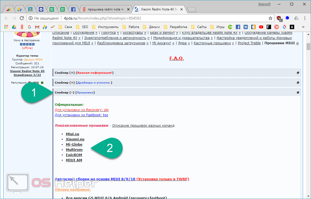Open 'Описание прошивок разных команд' link
Viewport: 311px width, 199px height.
143,125
